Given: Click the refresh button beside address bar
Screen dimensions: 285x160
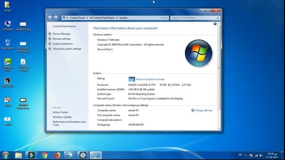Looking at the screenshot, I should point(166,18).
